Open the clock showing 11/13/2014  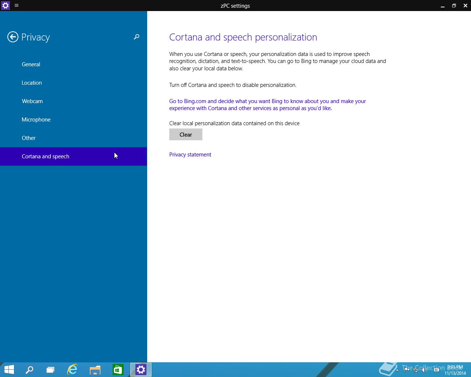click(455, 370)
